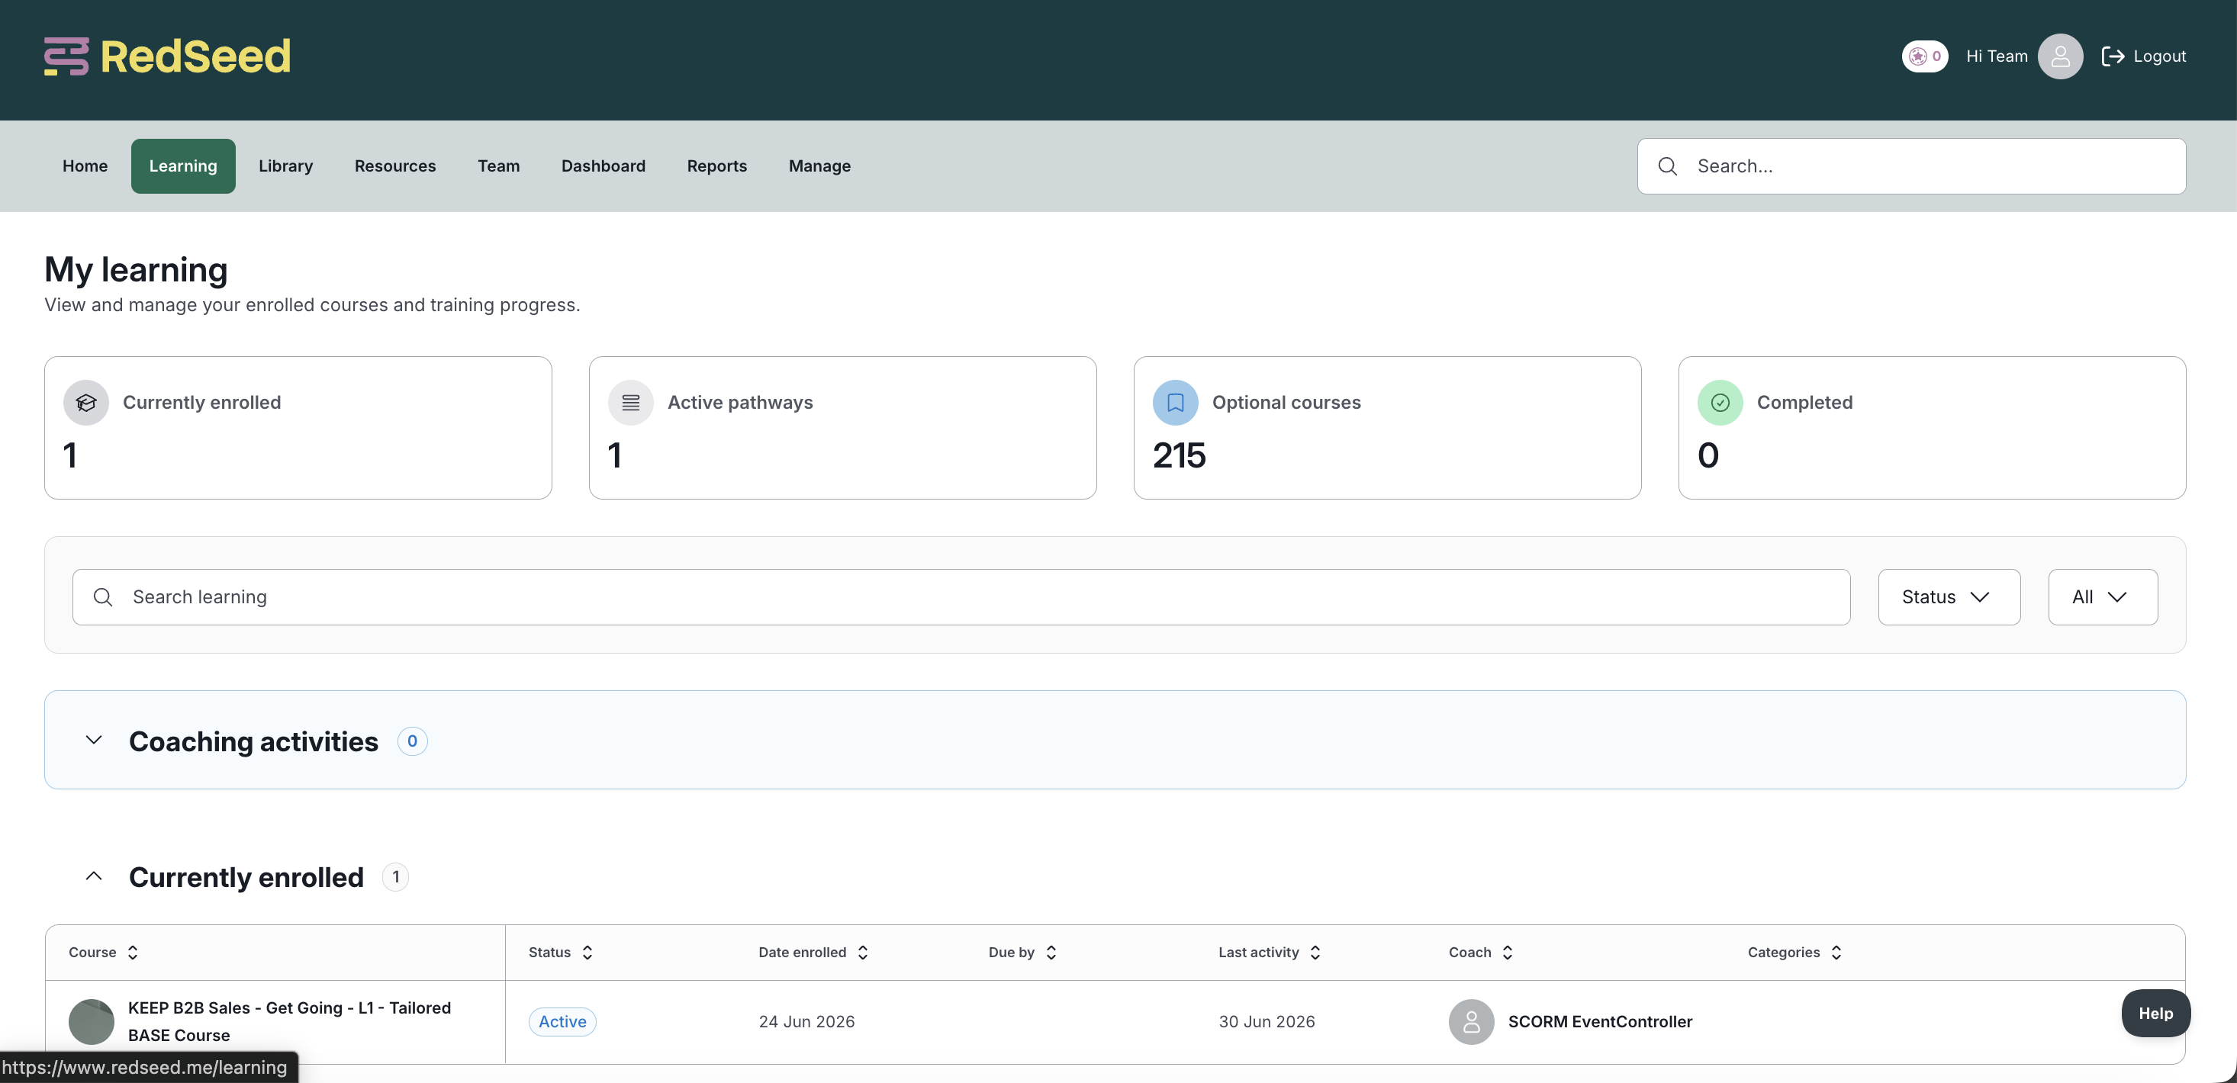Click the Active pathways list icon
The height and width of the screenshot is (1083, 2237).
pos(630,403)
